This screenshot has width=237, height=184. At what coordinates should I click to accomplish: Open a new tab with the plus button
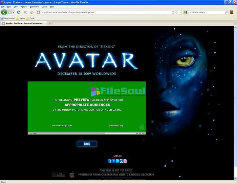coord(50,23)
